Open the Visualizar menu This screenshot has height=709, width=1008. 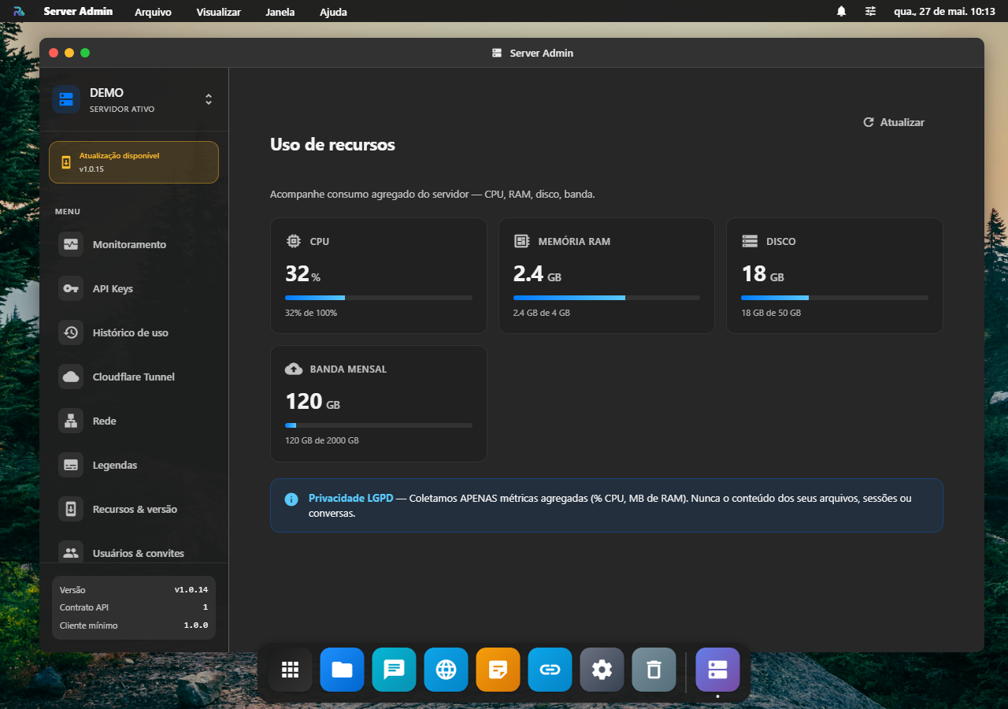click(218, 12)
